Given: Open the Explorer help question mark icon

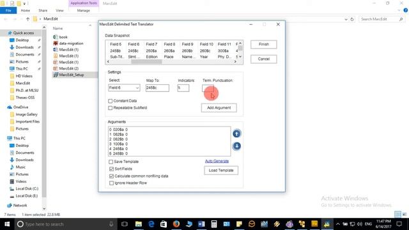Looking at the screenshot, I should (x=405, y=10).
